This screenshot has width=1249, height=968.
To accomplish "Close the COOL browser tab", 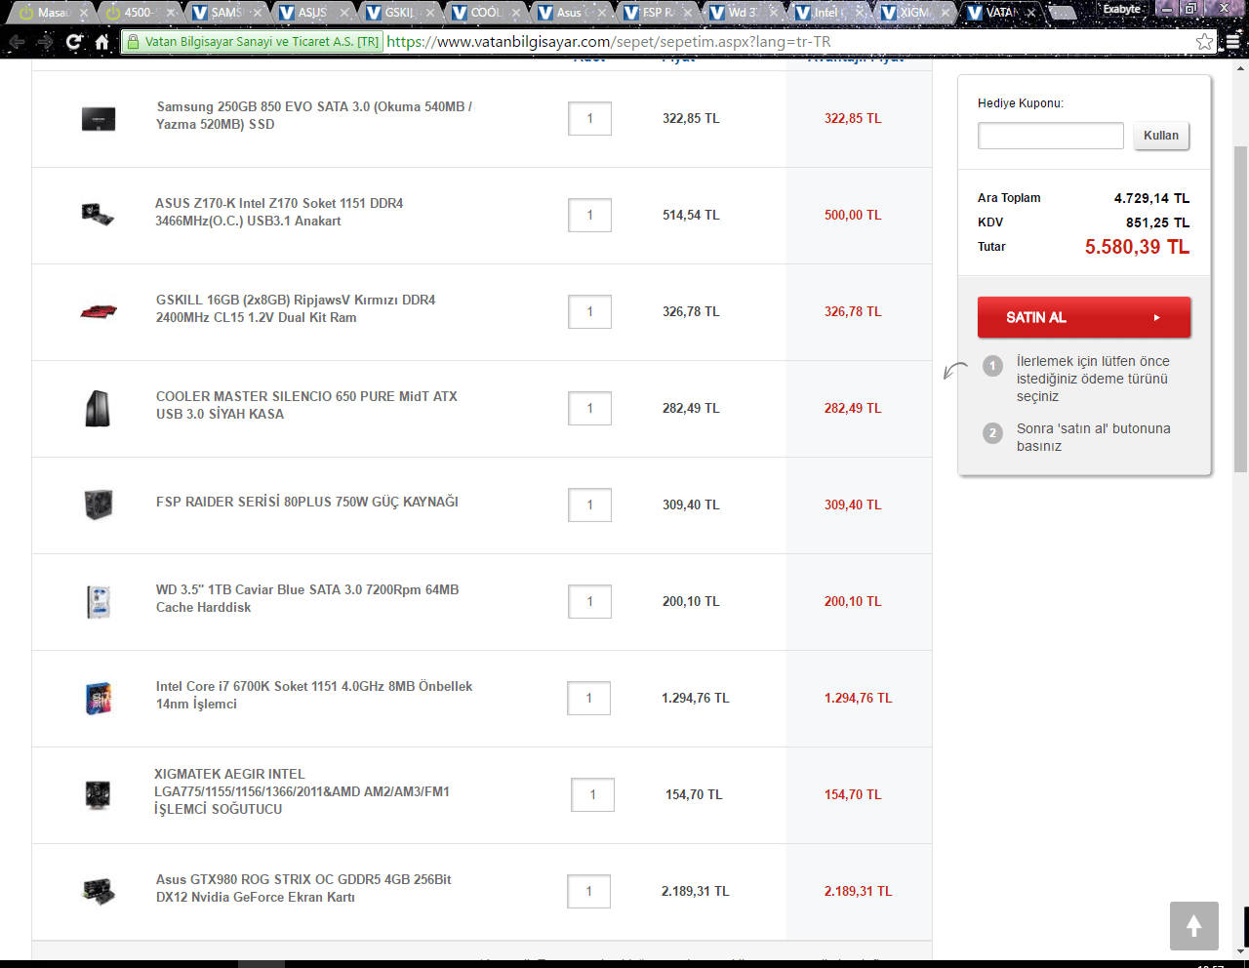I will coord(515,13).
